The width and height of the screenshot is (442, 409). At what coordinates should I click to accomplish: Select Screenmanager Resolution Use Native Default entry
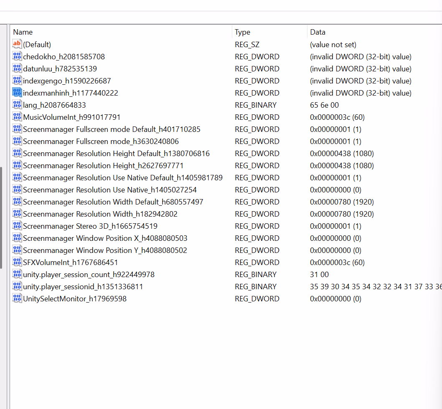pyautogui.click(x=123, y=178)
